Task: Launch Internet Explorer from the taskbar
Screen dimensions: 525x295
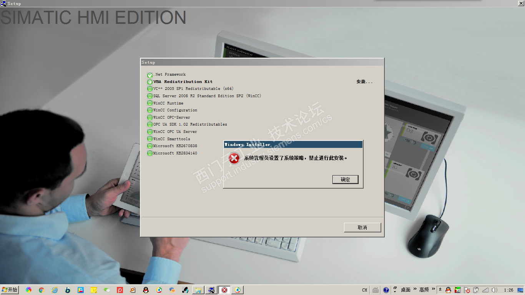Action: [x=55, y=290]
